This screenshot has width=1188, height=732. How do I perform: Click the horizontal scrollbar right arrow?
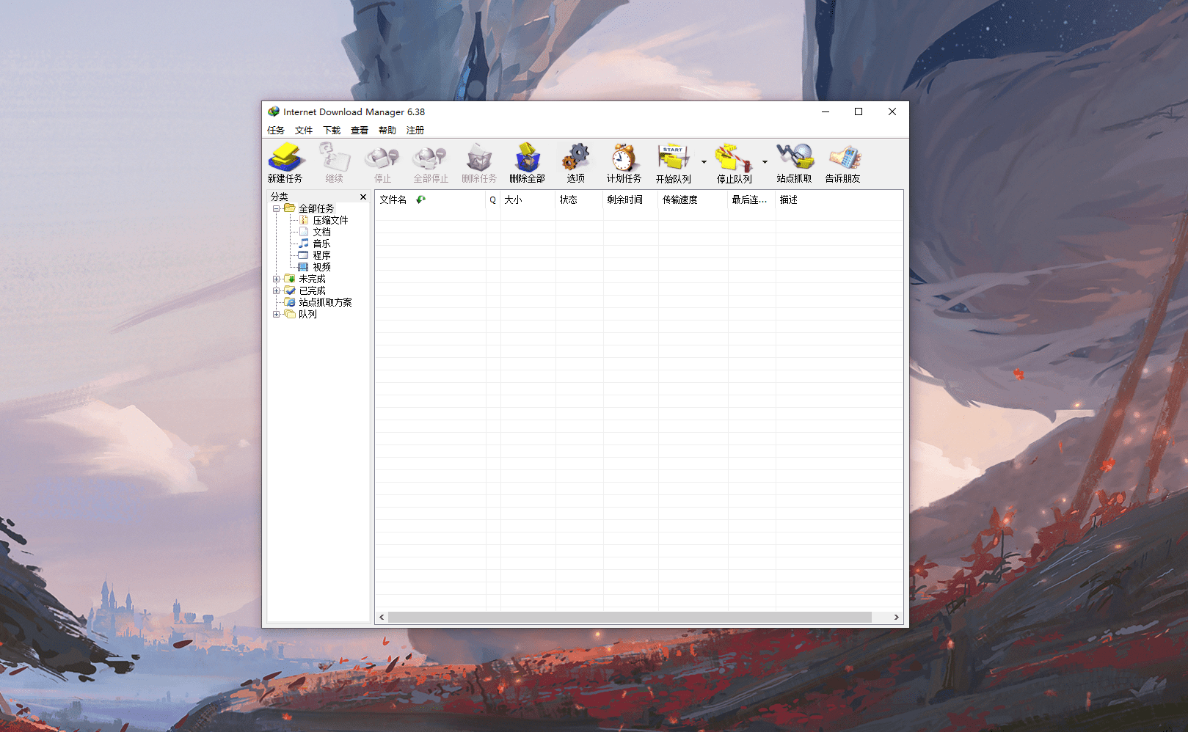click(x=896, y=618)
